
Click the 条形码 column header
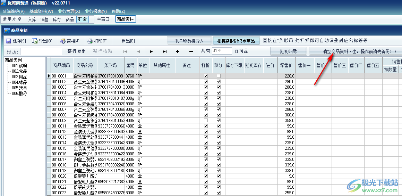point(111,65)
